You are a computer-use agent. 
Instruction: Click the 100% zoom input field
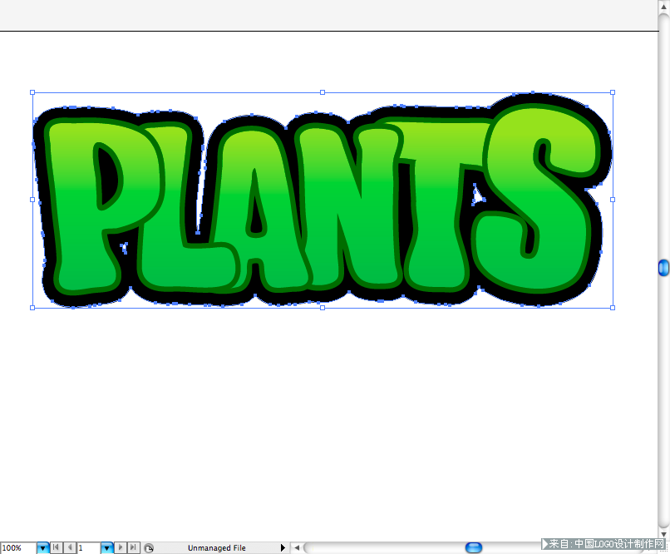click(18, 547)
